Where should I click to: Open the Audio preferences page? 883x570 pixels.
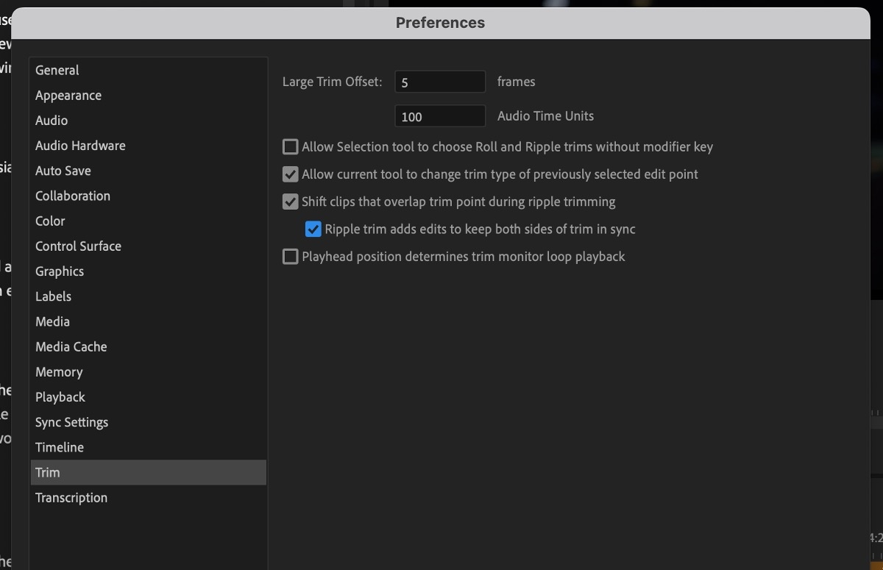click(52, 120)
